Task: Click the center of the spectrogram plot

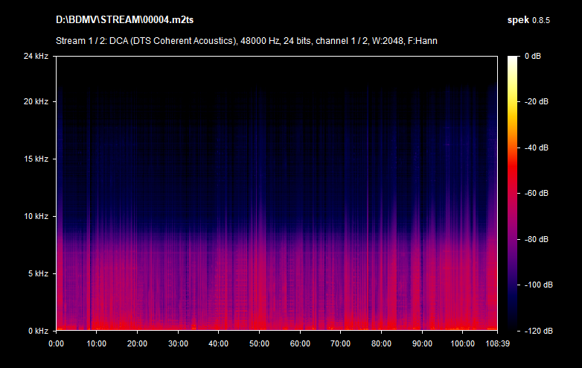Action: [276, 193]
